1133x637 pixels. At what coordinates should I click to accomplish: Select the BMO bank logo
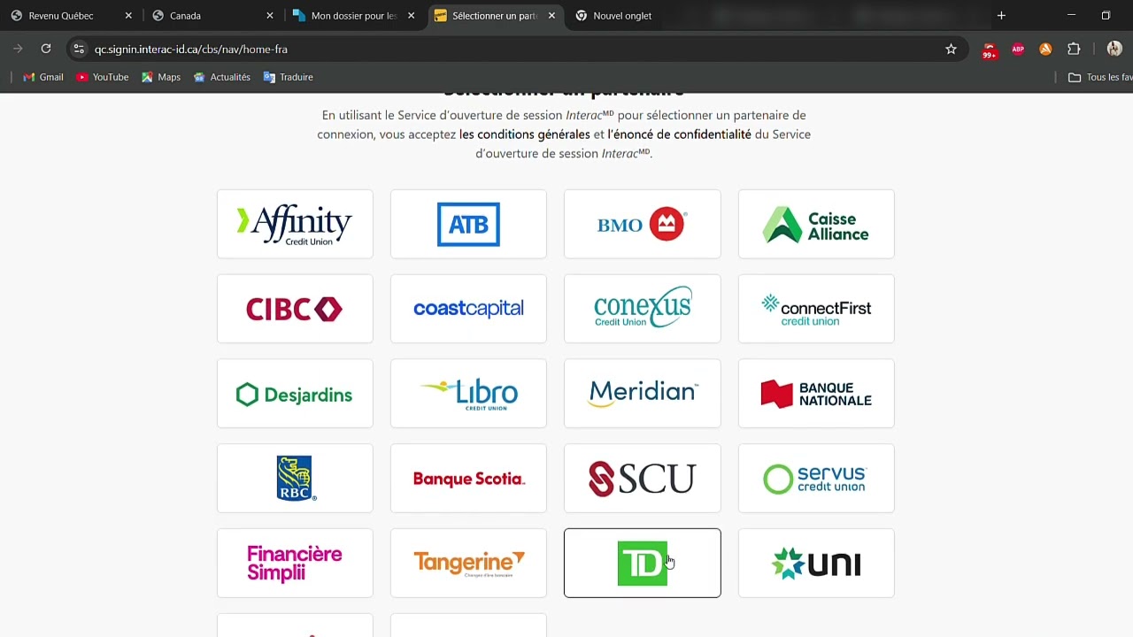click(643, 224)
